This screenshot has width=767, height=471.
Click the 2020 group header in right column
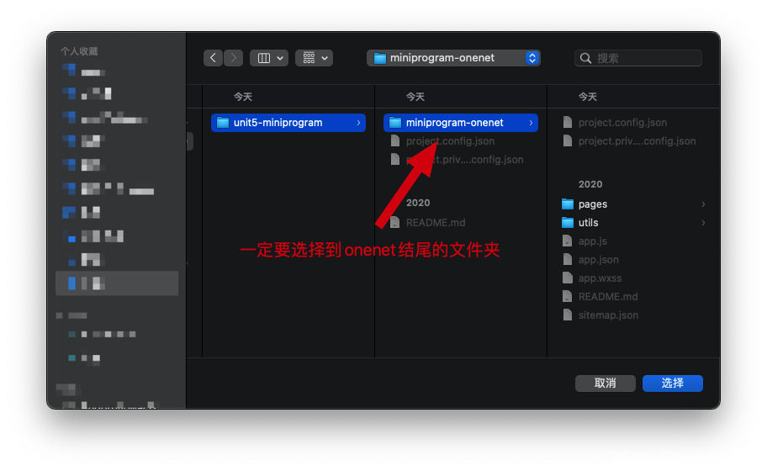(x=590, y=184)
